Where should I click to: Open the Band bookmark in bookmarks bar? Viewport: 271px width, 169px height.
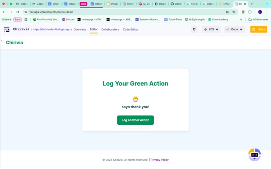[x=17, y=19]
